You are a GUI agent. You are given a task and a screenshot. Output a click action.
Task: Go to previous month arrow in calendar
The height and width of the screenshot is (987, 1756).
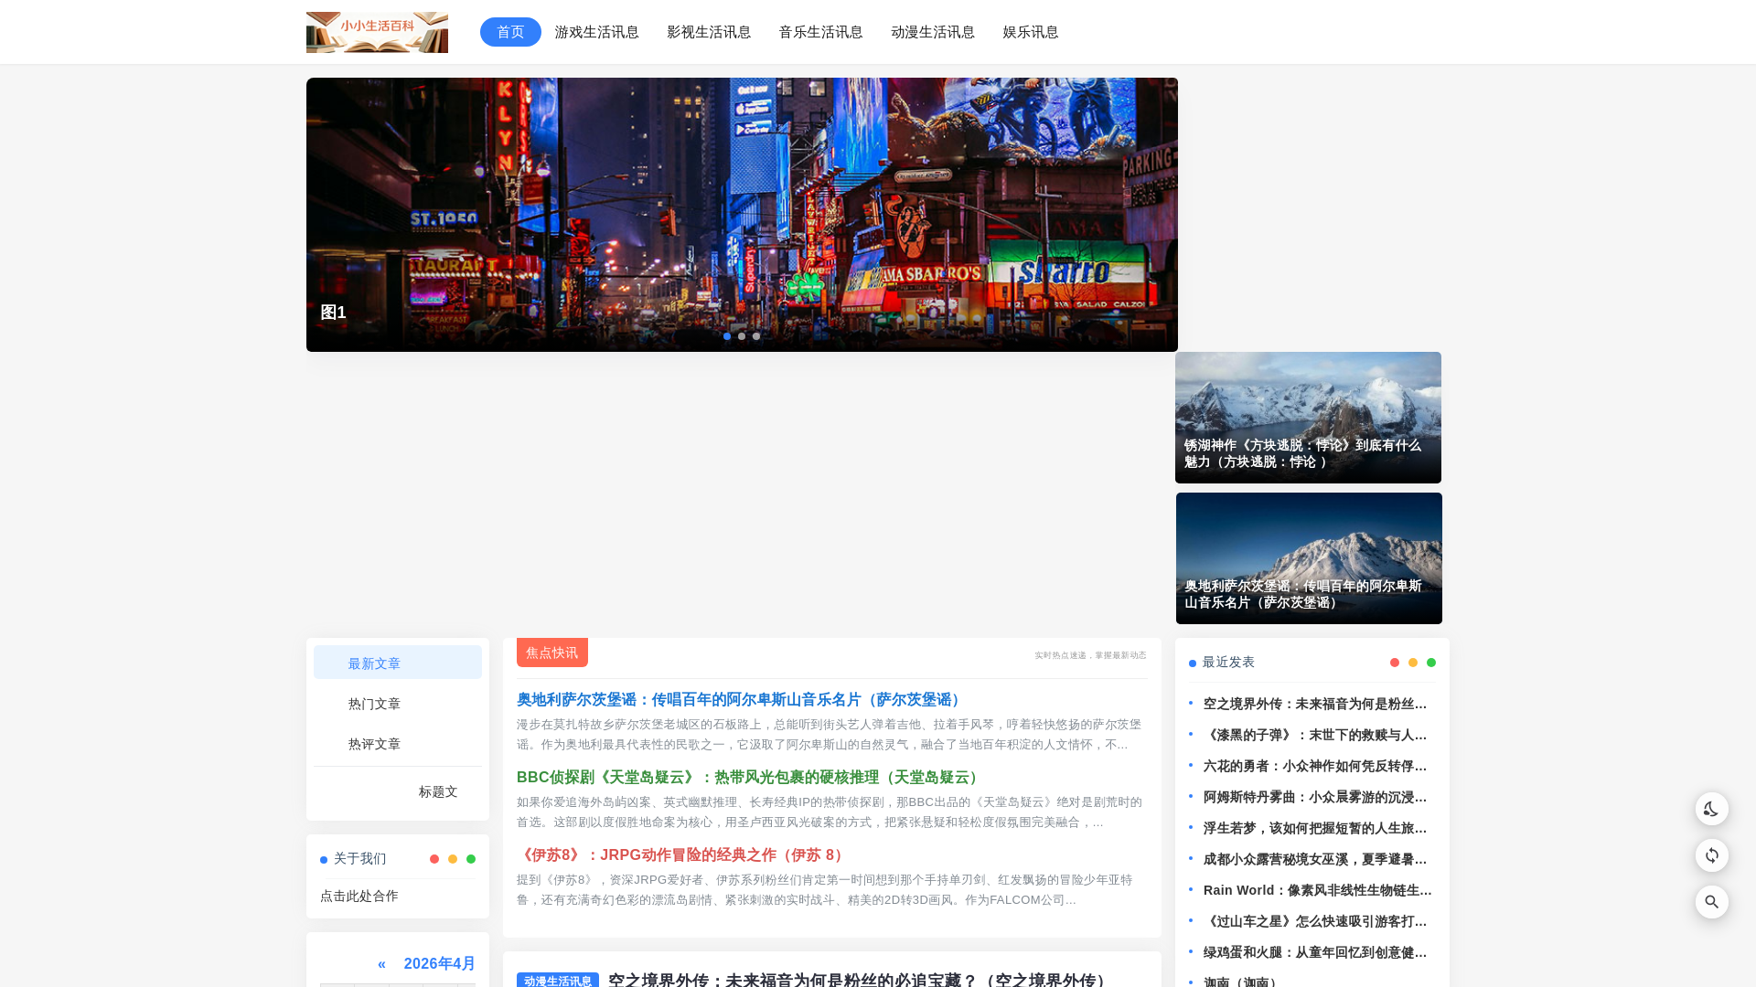pyautogui.click(x=381, y=964)
